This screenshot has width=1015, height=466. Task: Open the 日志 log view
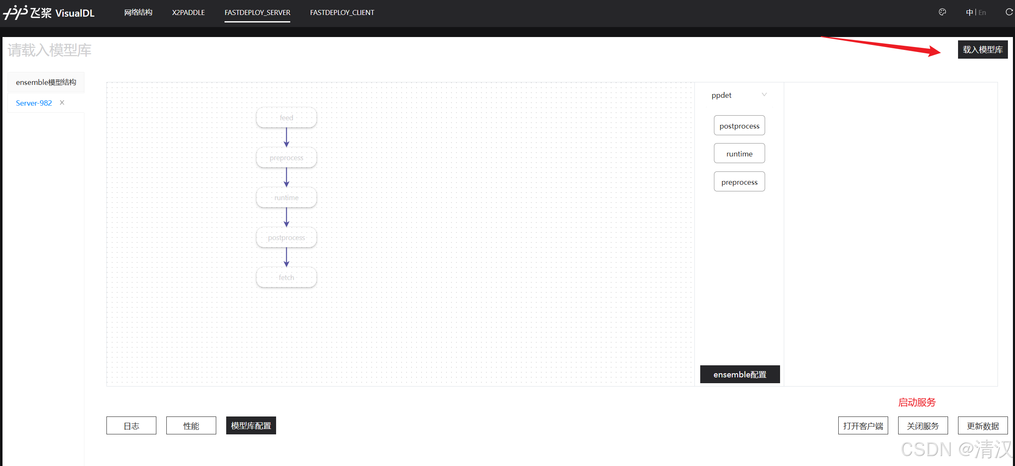(x=131, y=426)
